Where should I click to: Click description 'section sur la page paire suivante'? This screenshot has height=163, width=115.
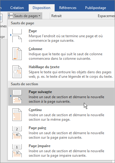(56, 137)
